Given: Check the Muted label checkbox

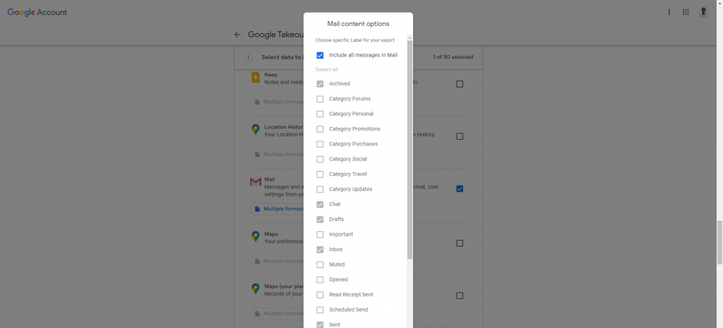Looking at the screenshot, I should (x=320, y=265).
